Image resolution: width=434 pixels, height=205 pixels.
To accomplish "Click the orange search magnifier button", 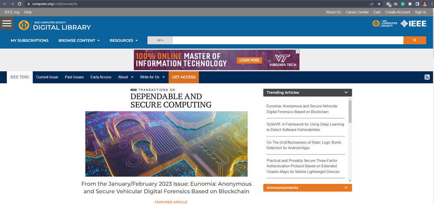I will 414,40.
